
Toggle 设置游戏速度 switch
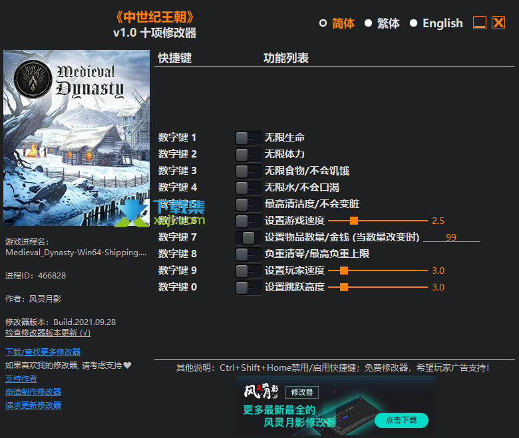248,221
